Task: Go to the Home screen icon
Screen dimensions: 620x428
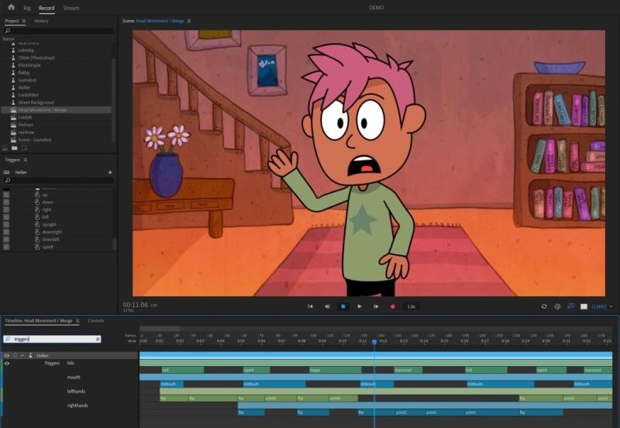Action: click(11, 7)
